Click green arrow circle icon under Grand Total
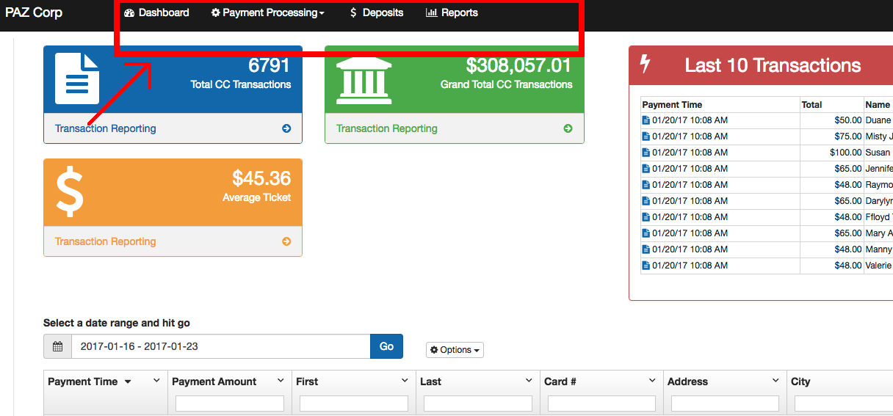 pyautogui.click(x=568, y=128)
